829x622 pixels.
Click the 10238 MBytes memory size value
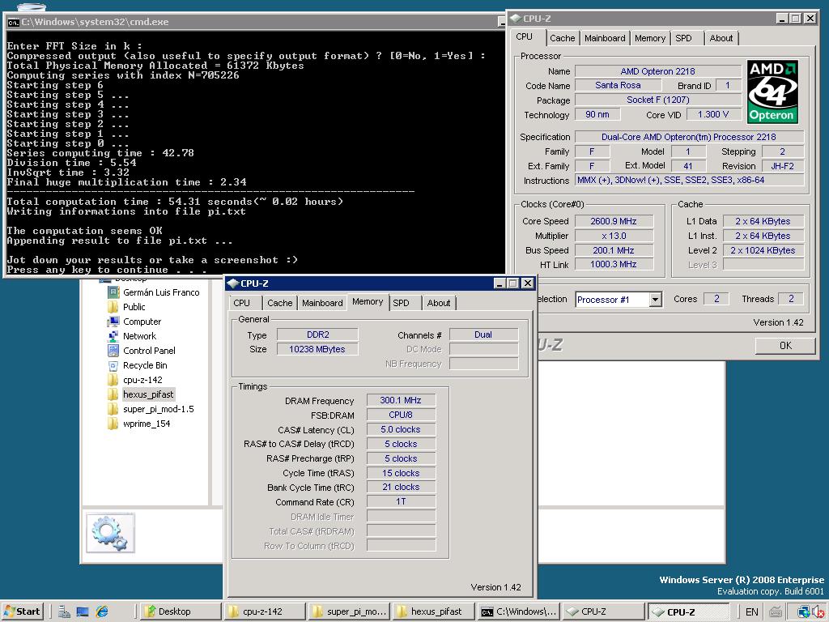coord(317,349)
